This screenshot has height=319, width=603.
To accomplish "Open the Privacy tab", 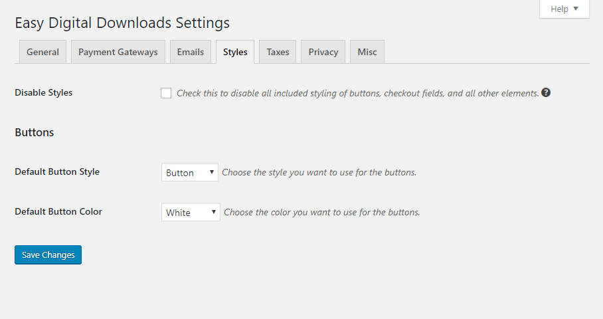I will 323,52.
